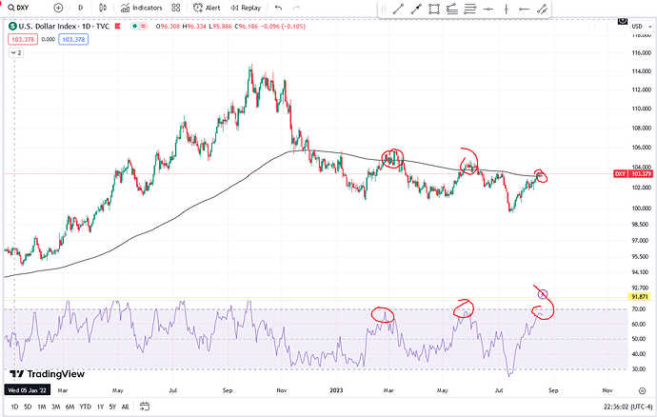Click the yellow 91.871 price label
Viewport: 657px width, 417px height.
(640, 297)
